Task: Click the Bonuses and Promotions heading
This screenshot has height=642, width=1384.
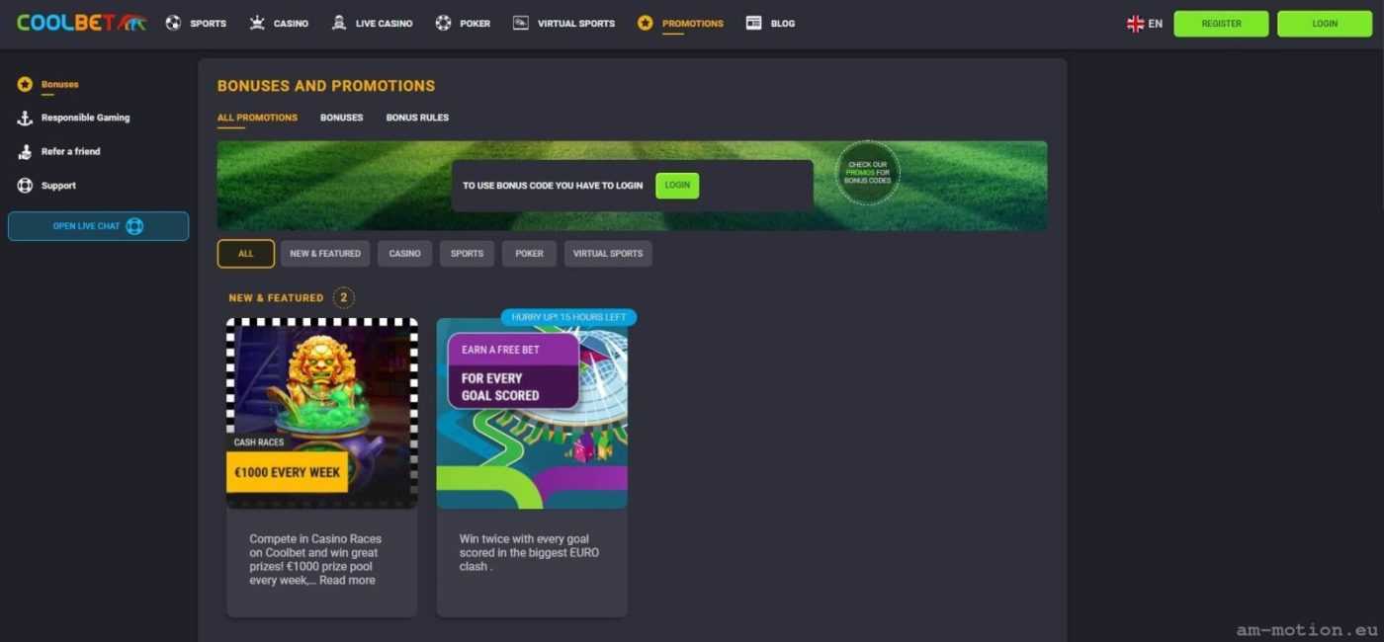Action: click(326, 86)
